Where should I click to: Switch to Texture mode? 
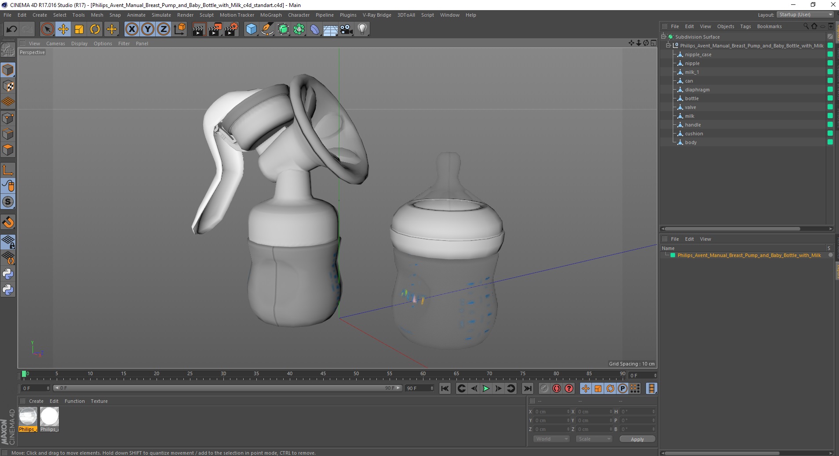point(8,86)
